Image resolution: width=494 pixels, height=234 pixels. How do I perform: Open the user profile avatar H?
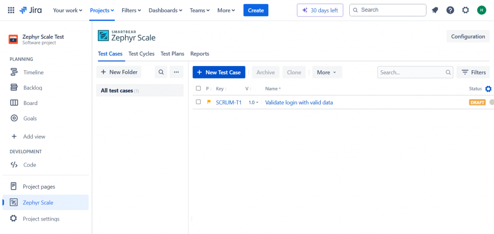pos(481,10)
